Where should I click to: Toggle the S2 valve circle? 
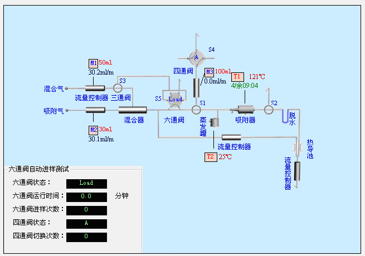click(269, 110)
